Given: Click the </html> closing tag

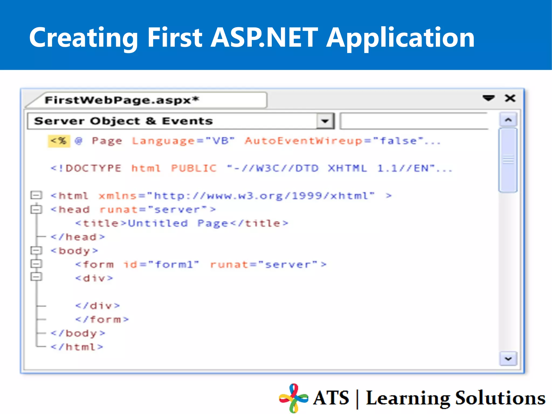Looking at the screenshot, I should (77, 347).
